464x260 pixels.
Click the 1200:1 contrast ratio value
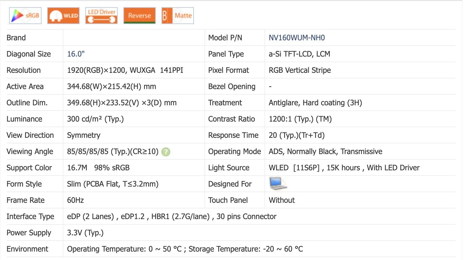[300, 119]
